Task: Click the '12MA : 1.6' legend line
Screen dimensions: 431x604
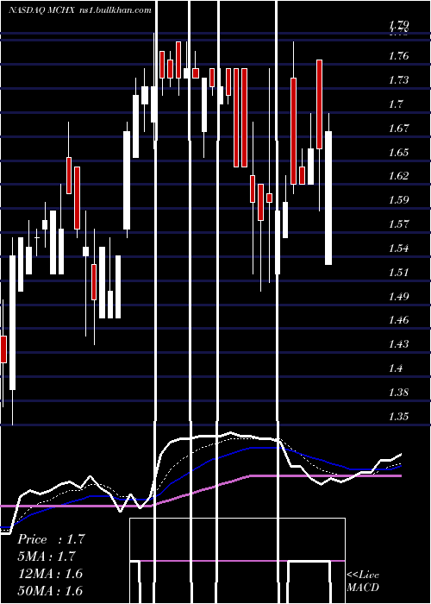Action: 50,574
